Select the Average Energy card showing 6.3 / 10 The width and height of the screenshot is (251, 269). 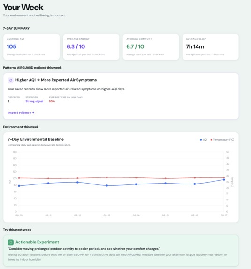(x=91, y=47)
